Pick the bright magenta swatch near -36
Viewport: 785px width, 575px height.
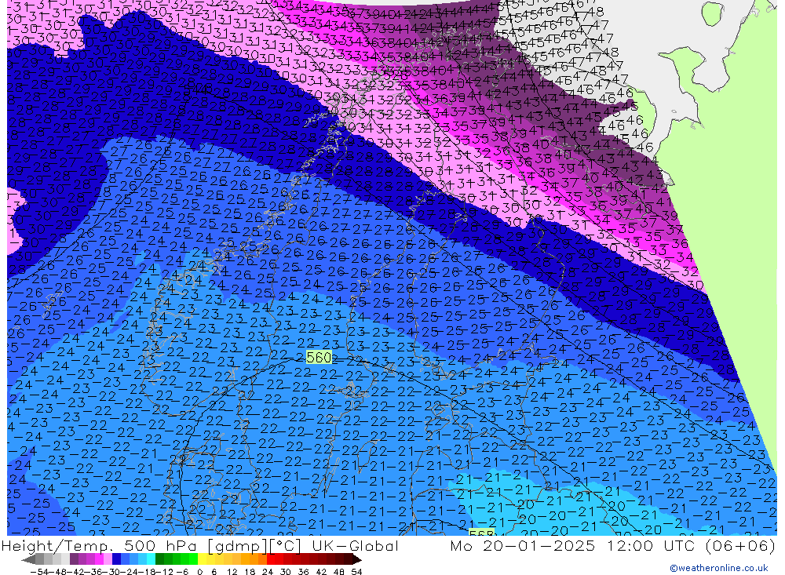[100, 559]
